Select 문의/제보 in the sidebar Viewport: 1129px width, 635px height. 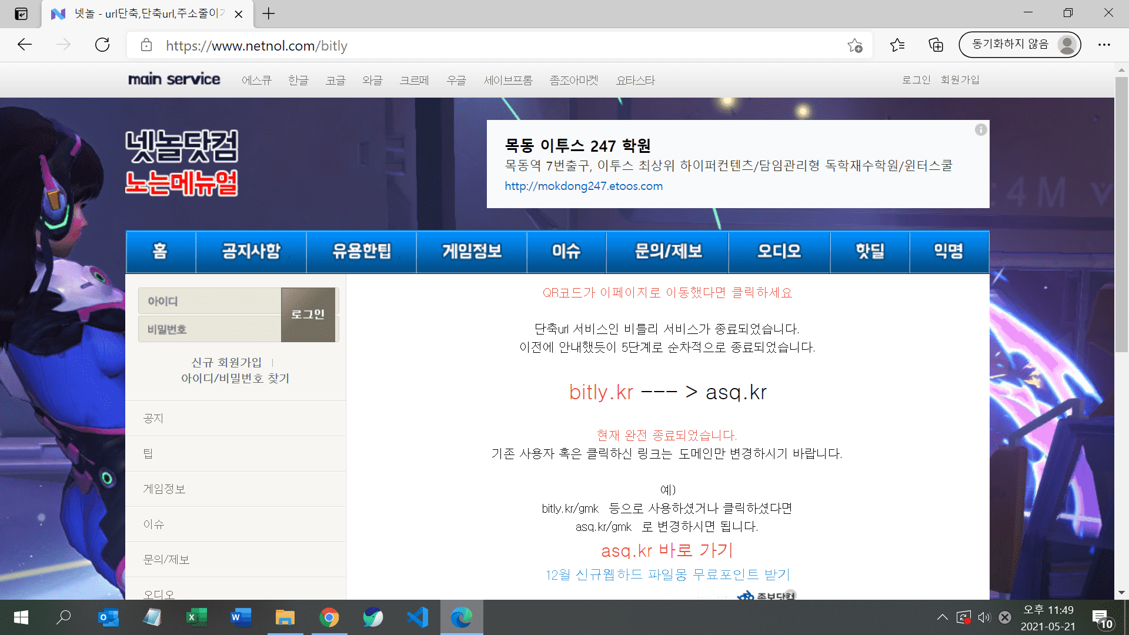point(166,559)
